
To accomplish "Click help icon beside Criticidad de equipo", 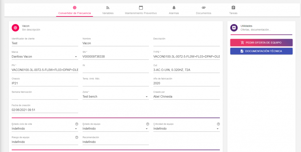I will [x=218, y=124].
